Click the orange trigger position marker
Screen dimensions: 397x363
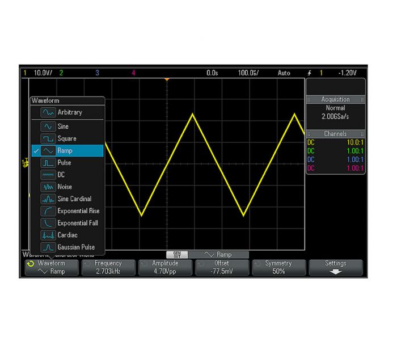click(167, 79)
